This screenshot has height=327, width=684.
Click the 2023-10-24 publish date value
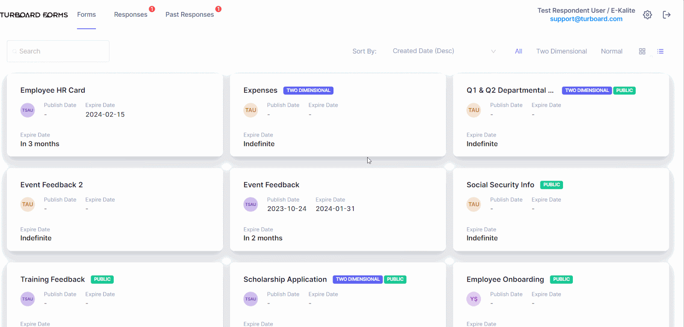(x=287, y=209)
